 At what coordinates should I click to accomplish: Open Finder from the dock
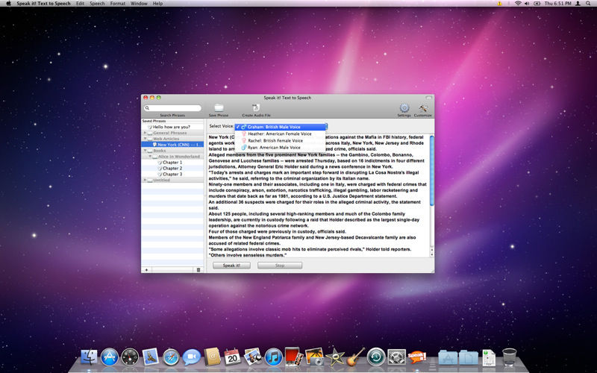coord(89,357)
